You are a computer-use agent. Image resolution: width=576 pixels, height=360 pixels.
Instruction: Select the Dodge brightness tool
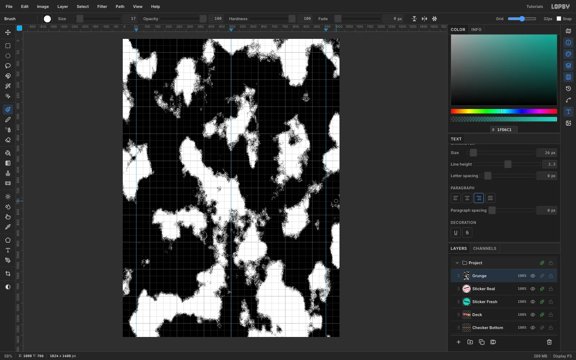(x=8, y=197)
